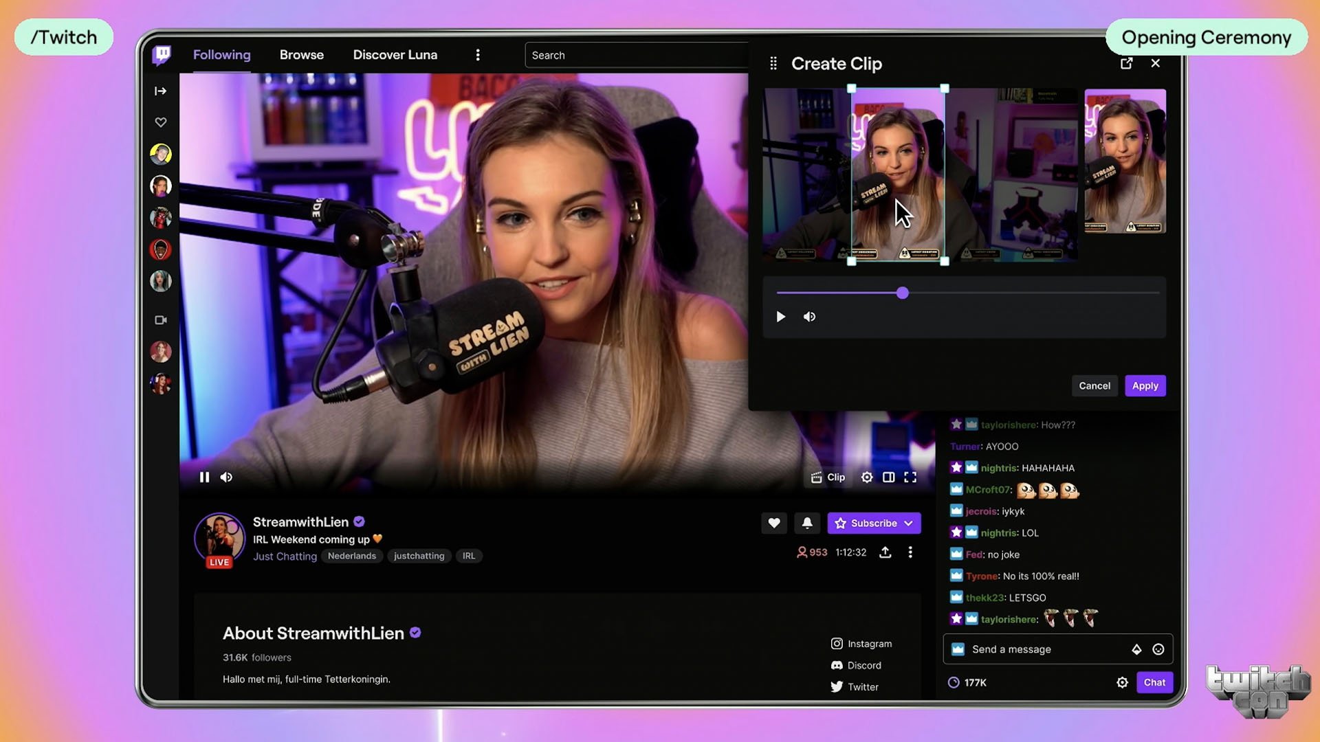Click the sidebar recommended channels camera icon
The image size is (1320, 742).
161,320
